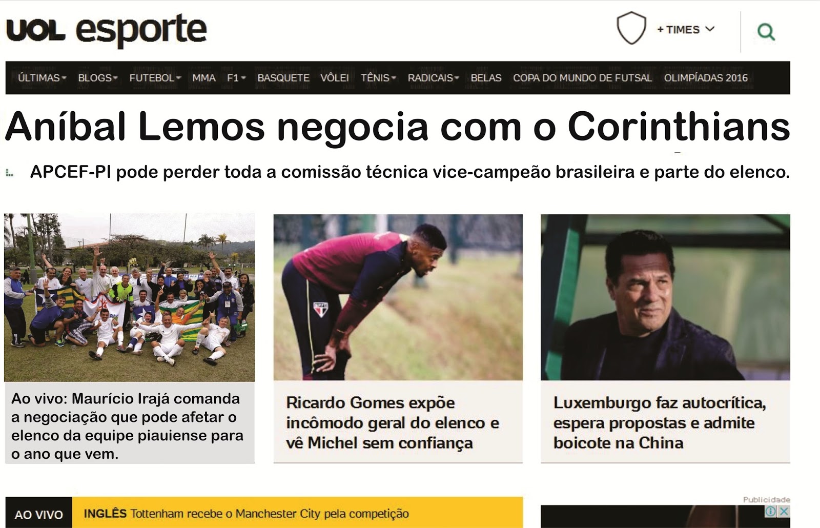820x528 pixels.
Task: Select the MMA menu item
Action: (204, 78)
